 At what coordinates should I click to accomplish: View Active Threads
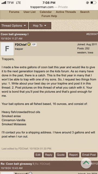click(x=66, y=12)
